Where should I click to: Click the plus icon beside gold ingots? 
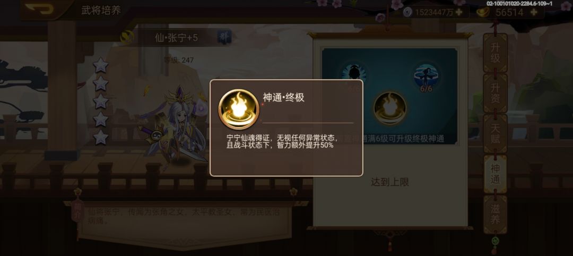pyautogui.click(x=534, y=12)
